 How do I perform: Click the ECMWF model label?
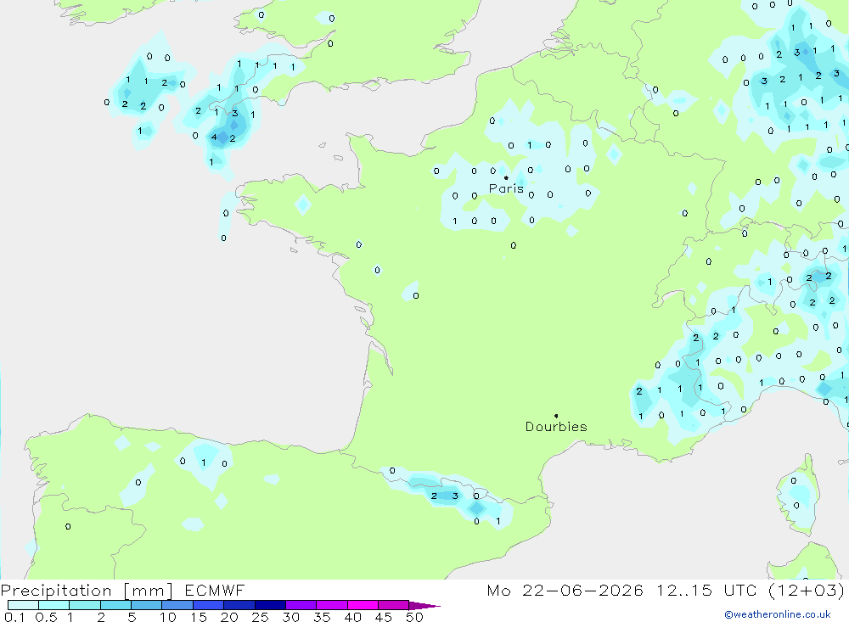tap(215, 590)
